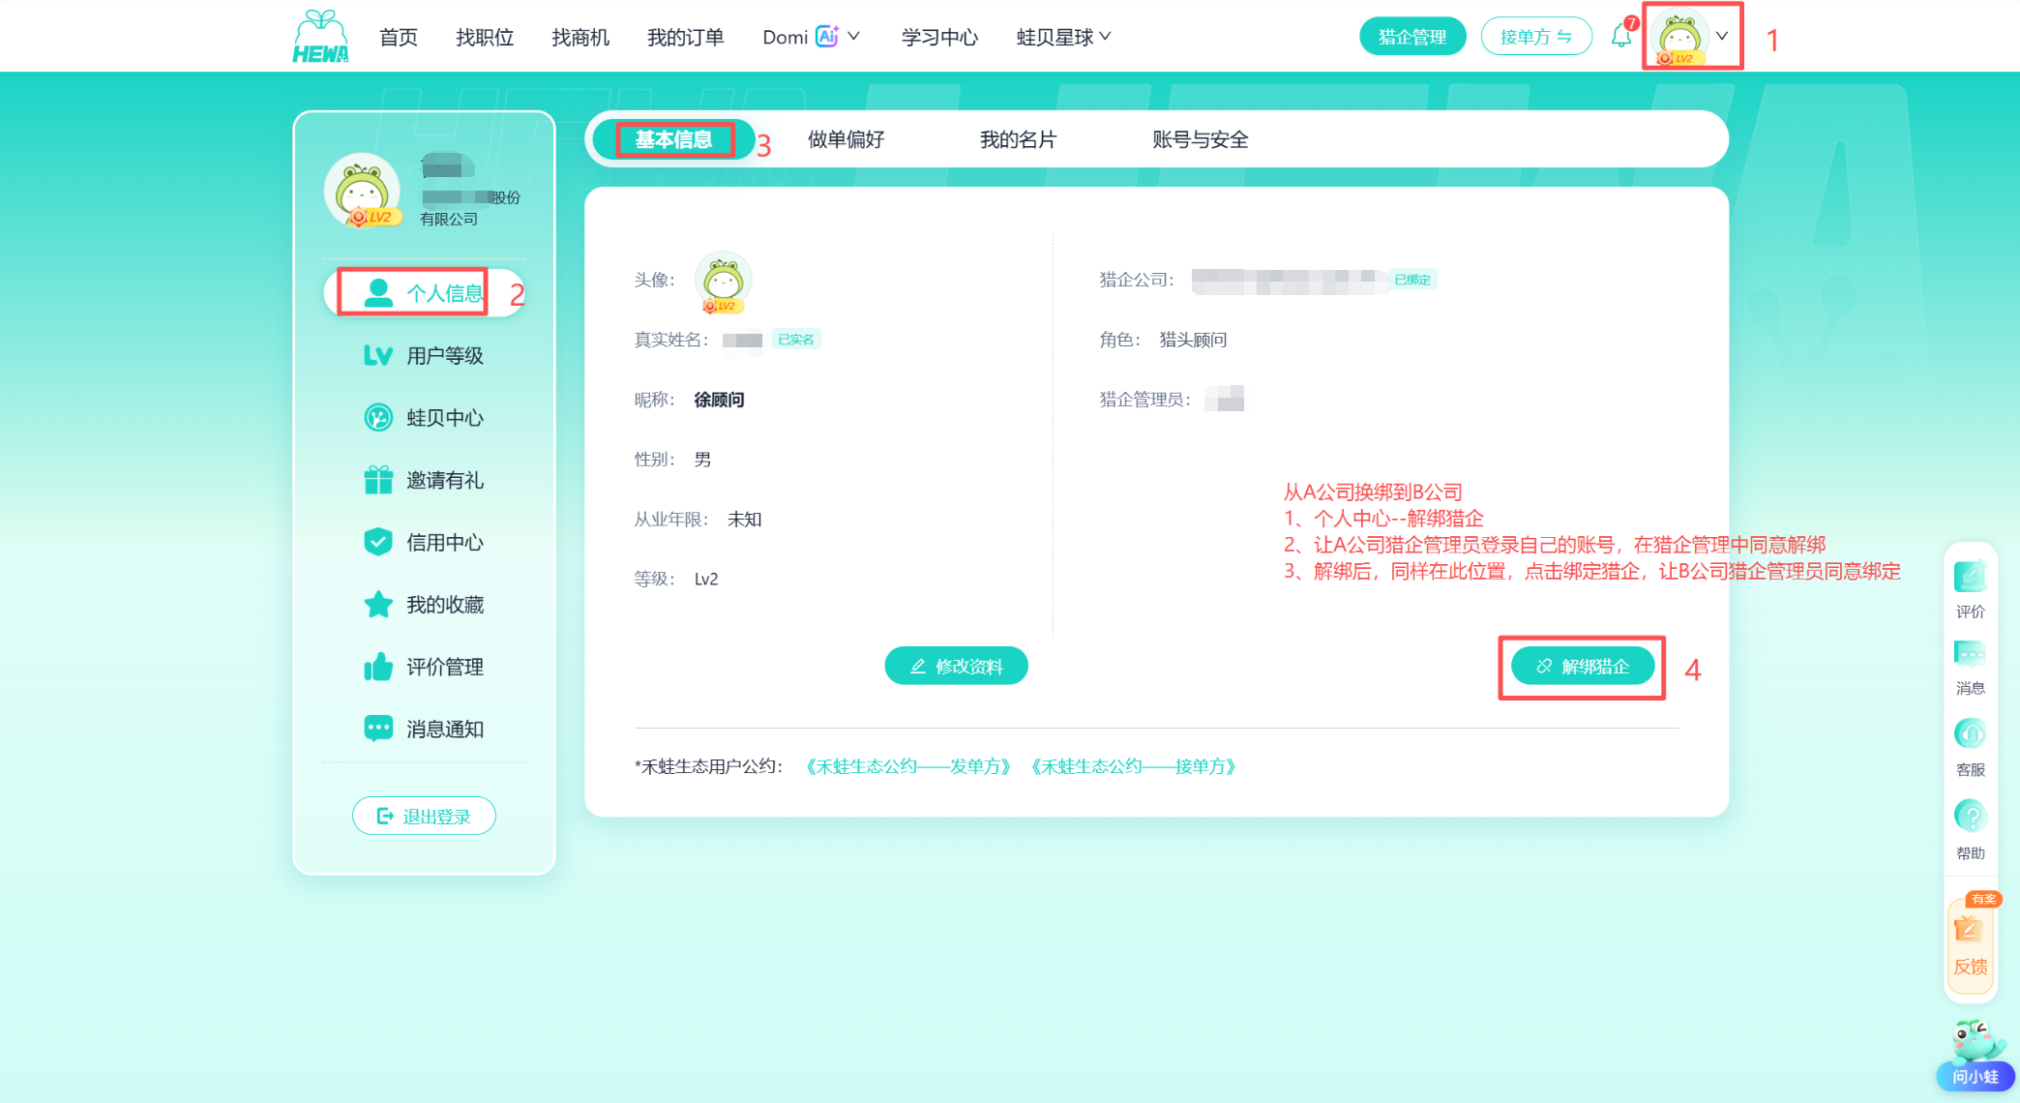The image size is (2020, 1103).
Task: Switch to the 做单偏好 tab
Action: click(847, 139)
